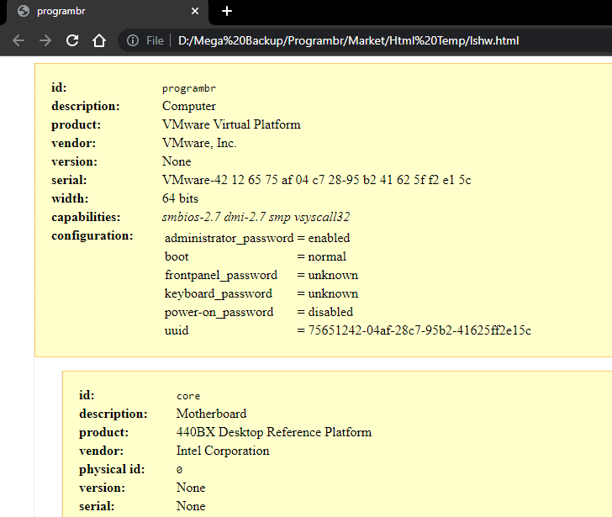Click the VMware-42 serial number value
612x517 pixels.
[317, 180]
